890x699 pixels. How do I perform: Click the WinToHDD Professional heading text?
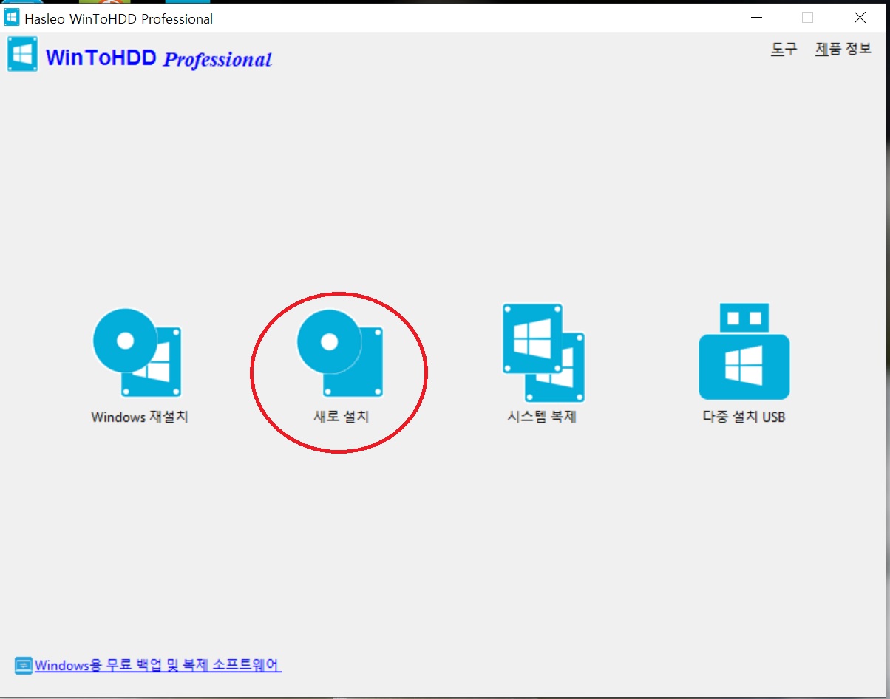(159, 58)
